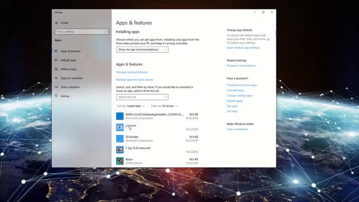The image size is (359, 202).
Task: Maximize the Settings window
Action: pos(263,12)
